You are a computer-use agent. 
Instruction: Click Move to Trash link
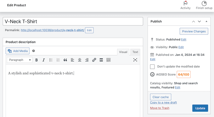tap(160, 108)
